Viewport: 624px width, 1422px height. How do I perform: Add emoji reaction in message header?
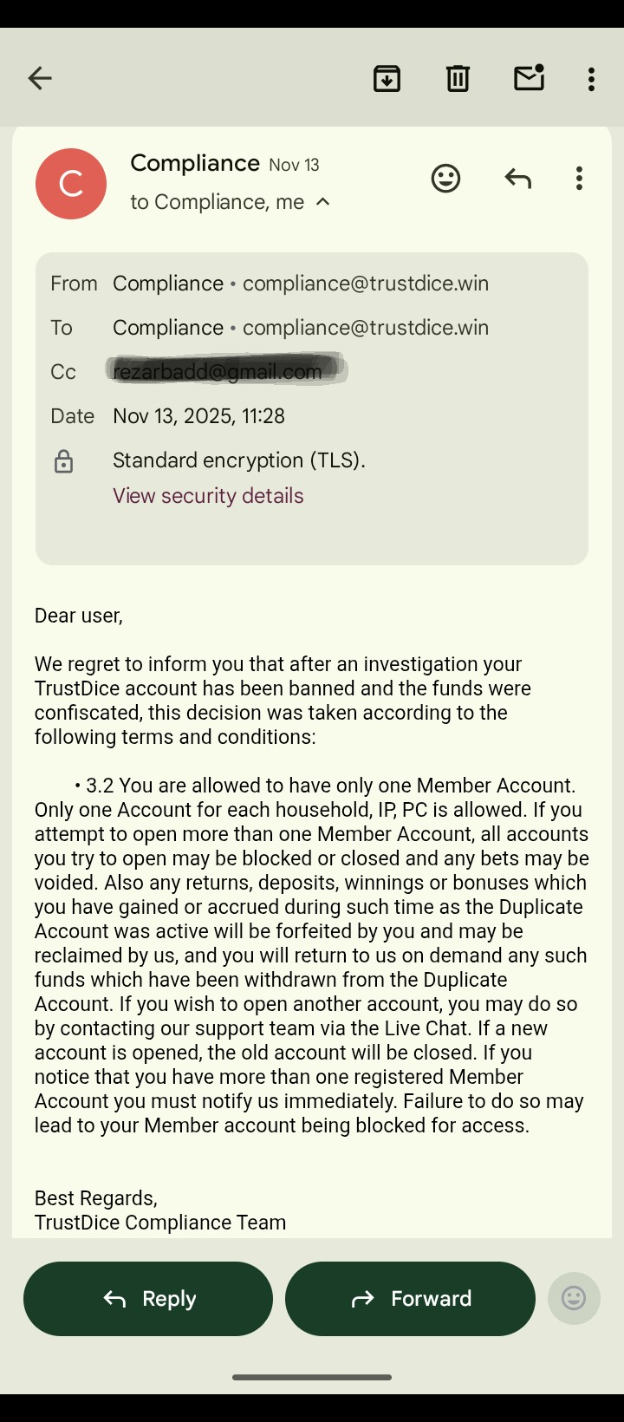(x=445, y=179)
